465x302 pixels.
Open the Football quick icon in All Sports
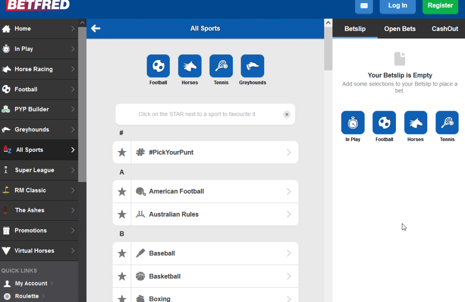158,66
